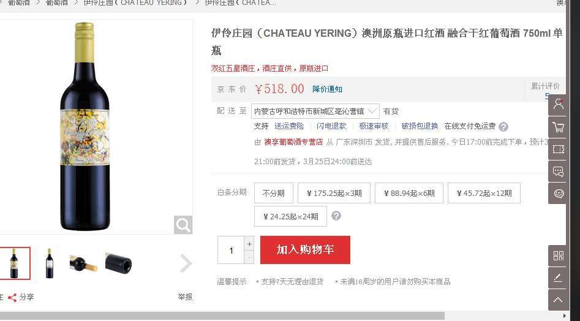Open the customer chat sidebar icon
The height and width of the screenshot is (321, 580).
(x=558, y=172)
